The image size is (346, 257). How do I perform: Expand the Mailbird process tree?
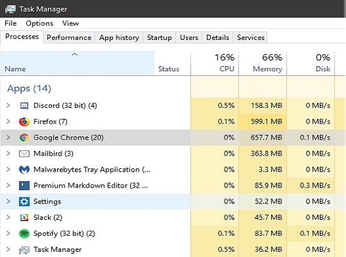[x=8, y=154]
